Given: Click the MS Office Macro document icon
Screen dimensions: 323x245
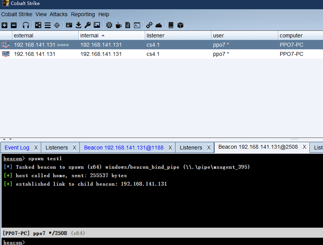Looking at the screenshot, I should tap(128, 25).
